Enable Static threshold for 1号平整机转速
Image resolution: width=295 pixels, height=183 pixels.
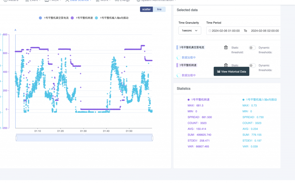(x=252, y=66)
